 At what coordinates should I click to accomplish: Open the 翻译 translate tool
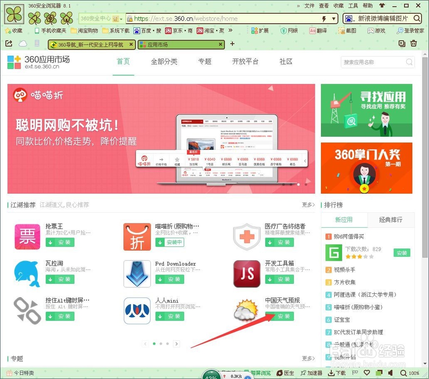[x=318, y=30]
